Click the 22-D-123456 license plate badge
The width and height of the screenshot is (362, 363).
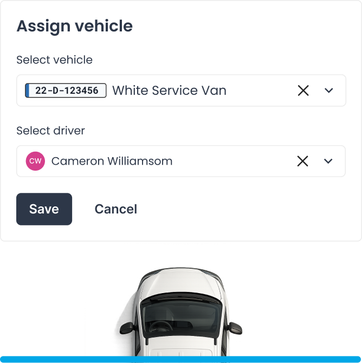point(66,90)
